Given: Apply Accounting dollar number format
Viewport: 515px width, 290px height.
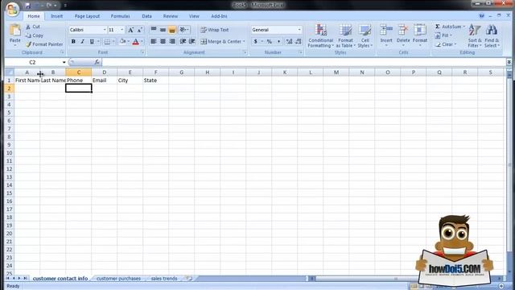Looking at the screenshot, I should 256,41.
